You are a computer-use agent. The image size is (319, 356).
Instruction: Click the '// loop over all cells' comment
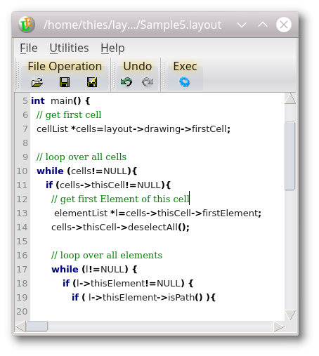(82, 157)
